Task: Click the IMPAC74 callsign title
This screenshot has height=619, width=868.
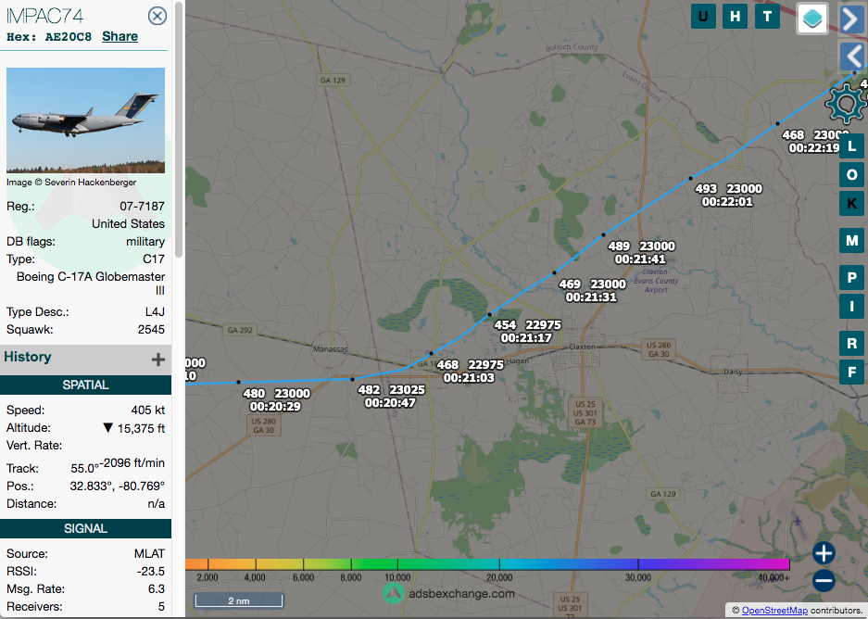Action: pos(44,16)
